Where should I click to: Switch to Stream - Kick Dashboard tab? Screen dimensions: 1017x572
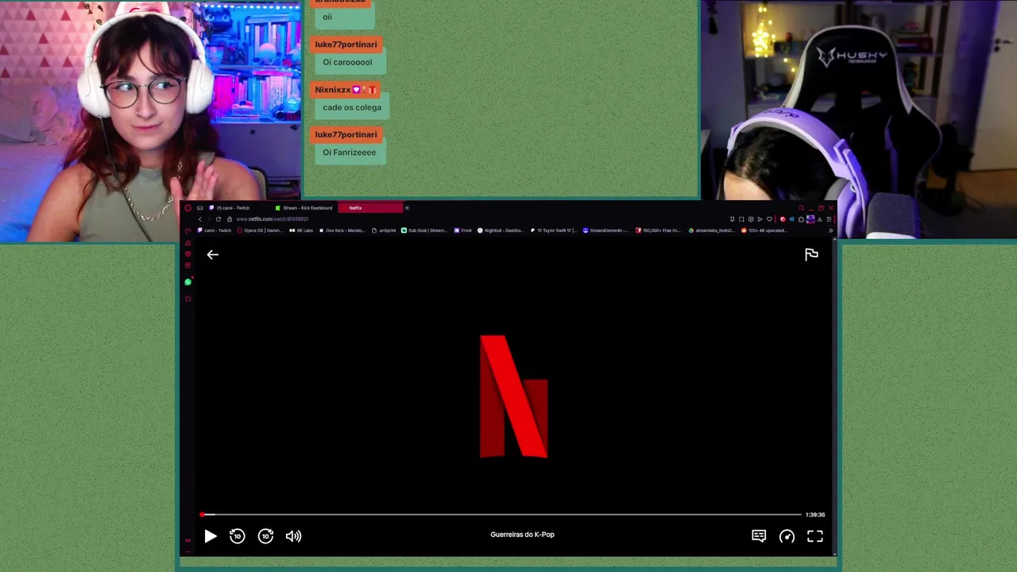305,208
